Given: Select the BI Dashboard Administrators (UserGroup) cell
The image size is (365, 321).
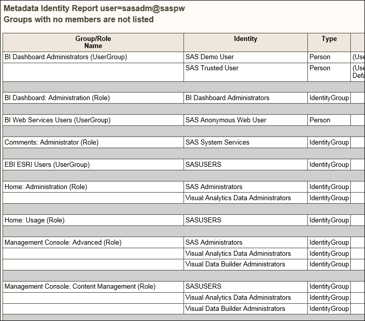Looking at the screenshot, I should point(66,57).
